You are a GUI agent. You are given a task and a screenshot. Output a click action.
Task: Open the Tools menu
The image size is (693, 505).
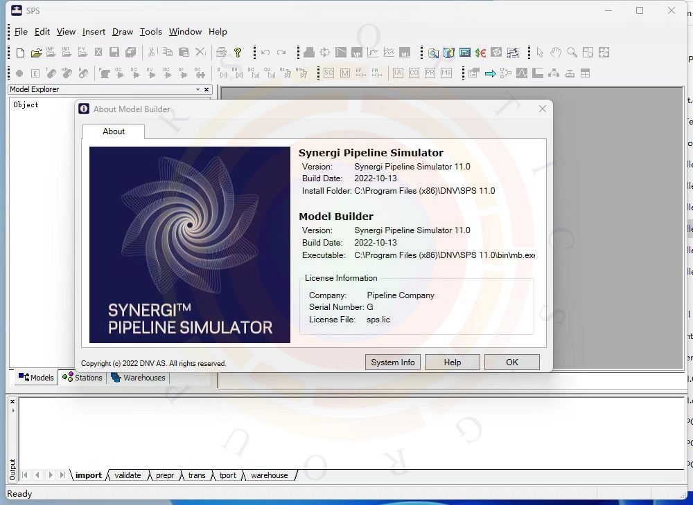(x=150, y=32)
